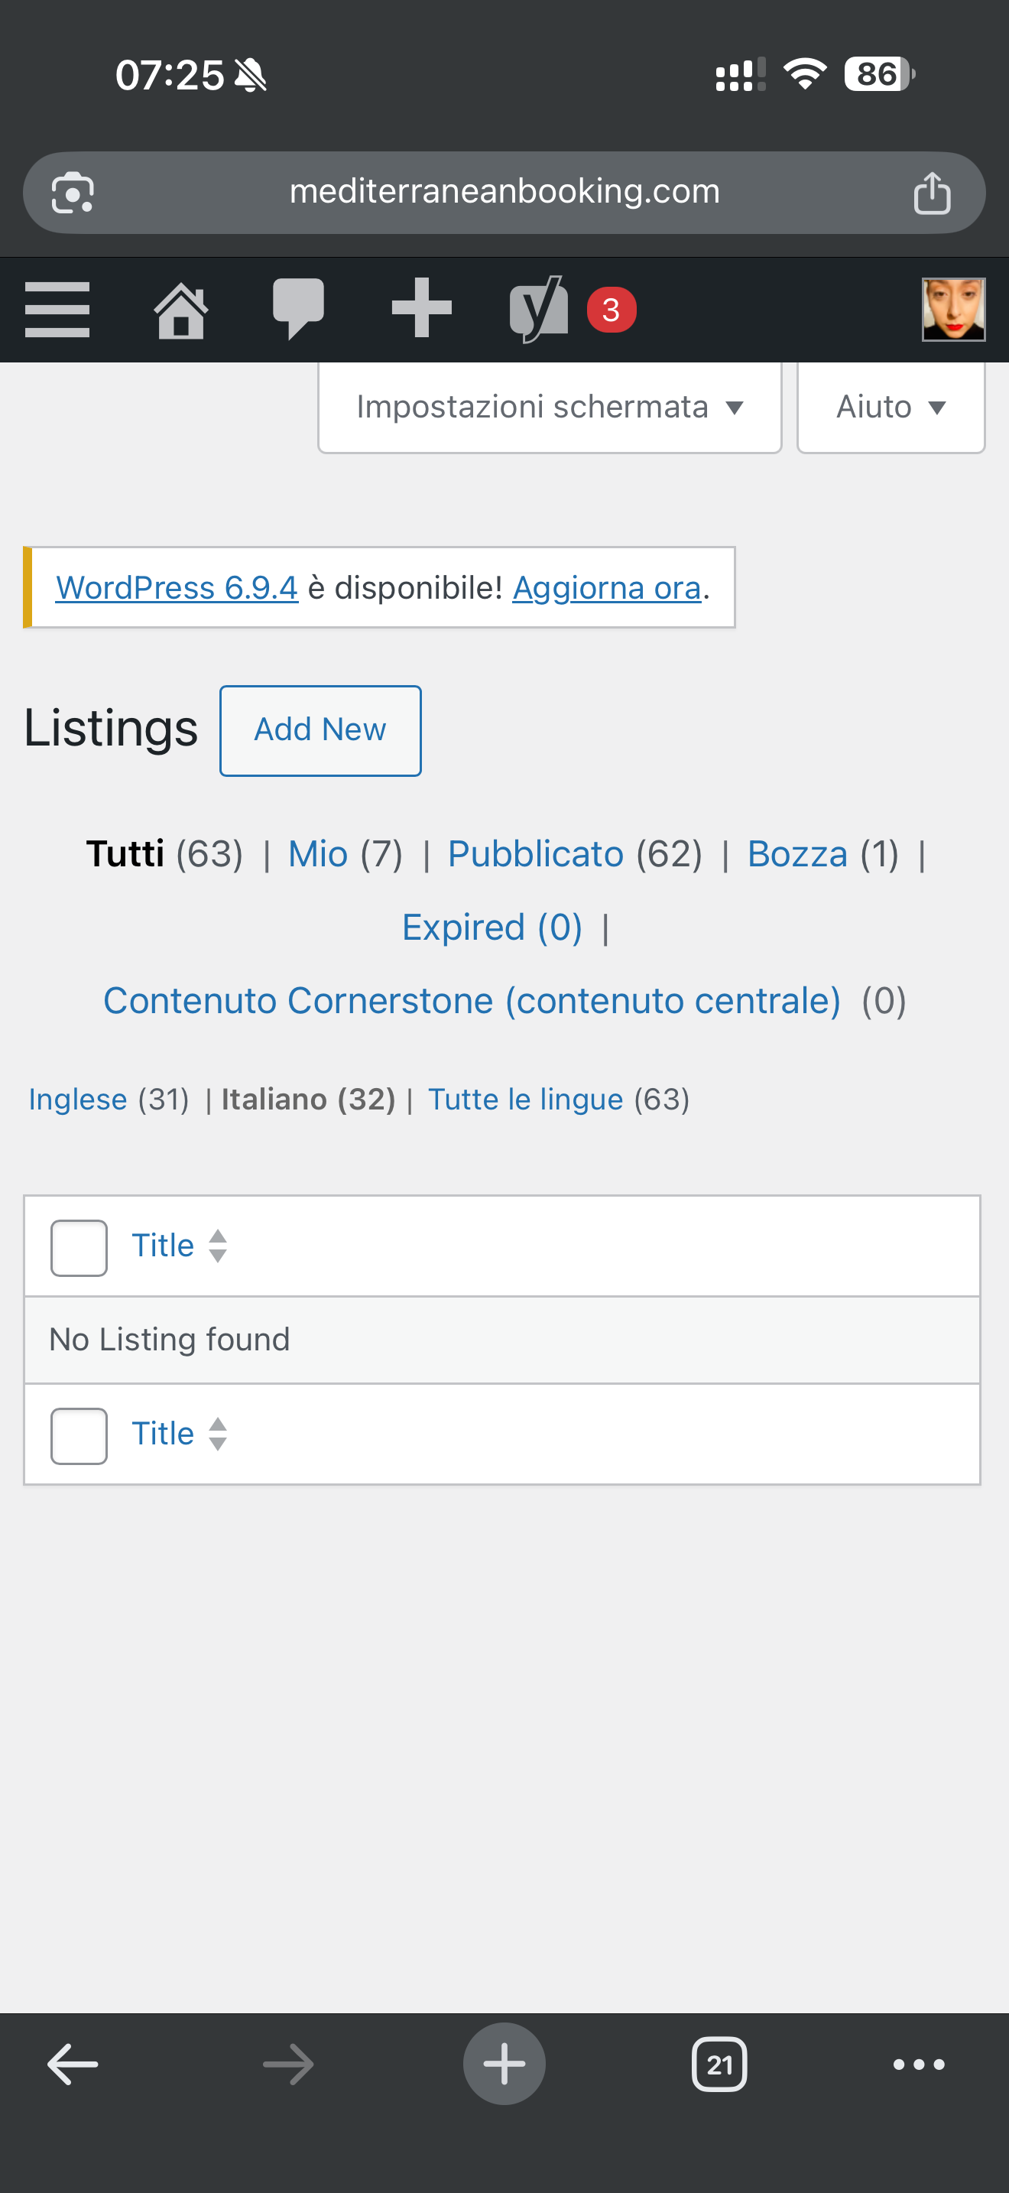Tap the Google Lens search icon

73,193
